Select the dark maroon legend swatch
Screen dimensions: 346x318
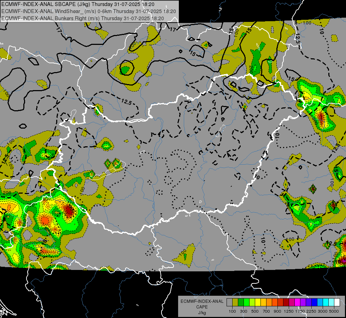click(286, 302)
